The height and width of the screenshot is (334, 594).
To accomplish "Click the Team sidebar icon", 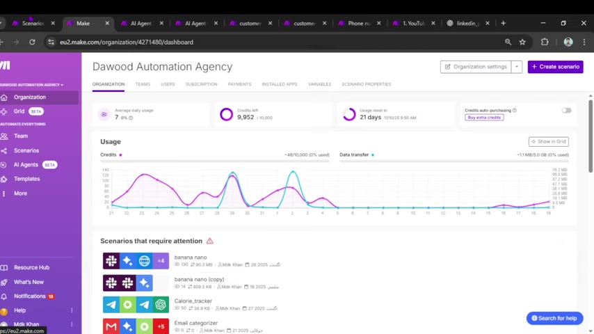I will [x=4, y=136].
